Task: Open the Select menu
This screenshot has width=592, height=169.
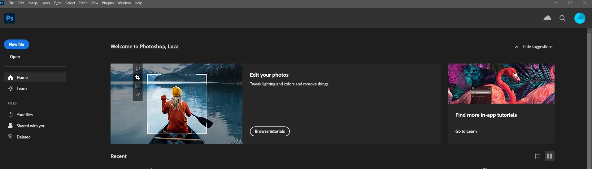Action: click(x=70, y=3)
